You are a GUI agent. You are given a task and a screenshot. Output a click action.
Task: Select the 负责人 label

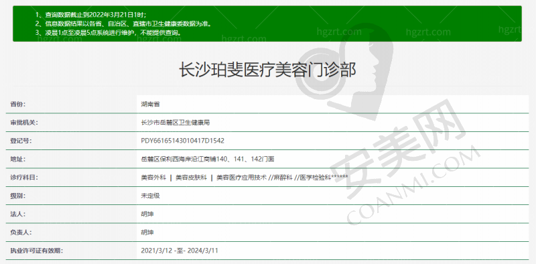(x=21, y=233)
